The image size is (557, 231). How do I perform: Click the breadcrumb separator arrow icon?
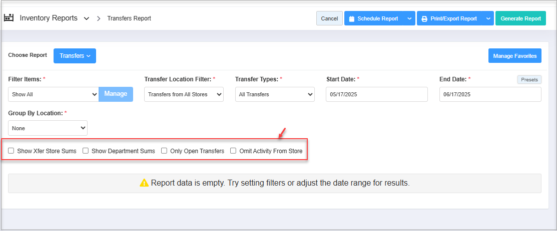point(99,18)
